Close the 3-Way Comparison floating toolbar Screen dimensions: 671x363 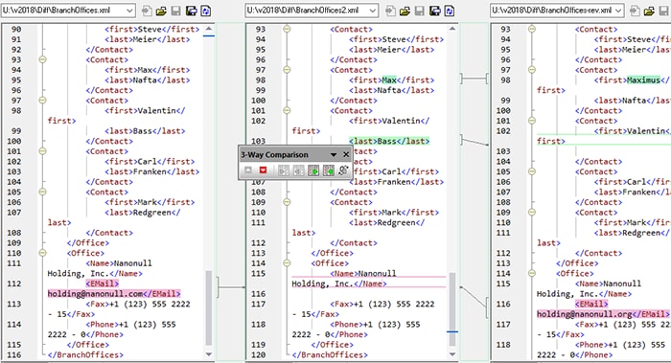[346, 155]
